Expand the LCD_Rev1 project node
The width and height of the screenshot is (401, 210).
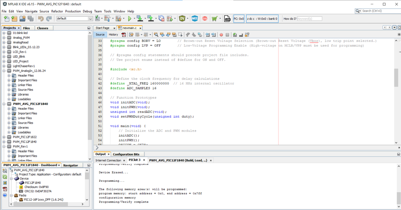(4, 52)
